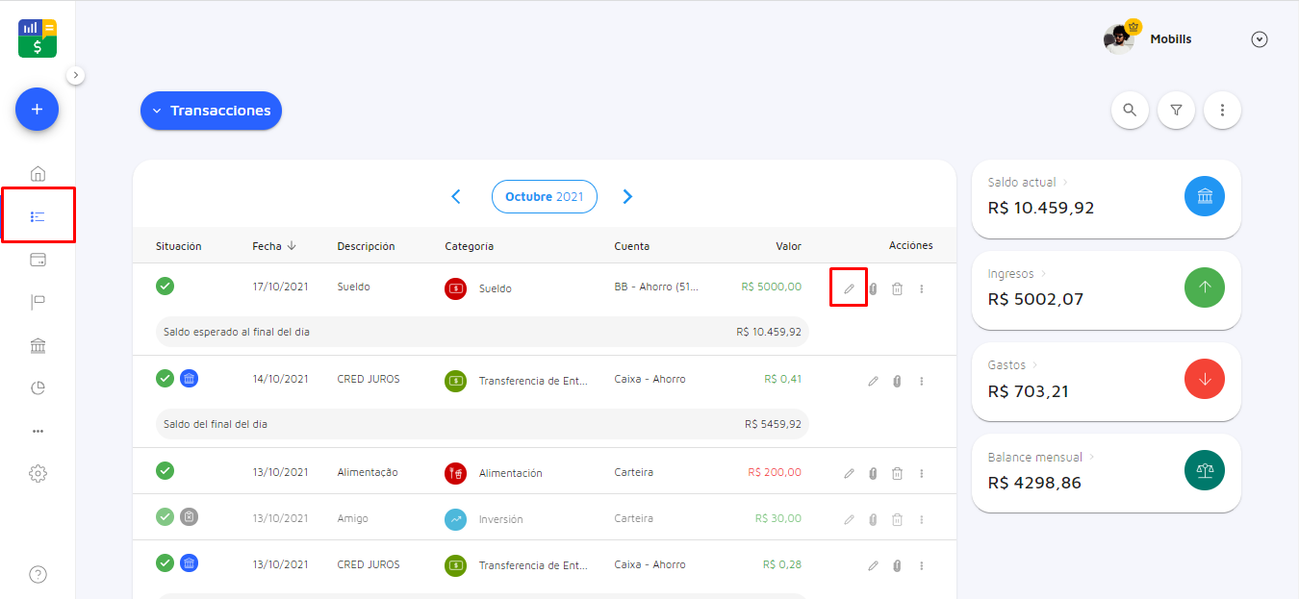Toggle paid status of the Alimentação transaction
Screen dimensions: 1299x599
click(x=166, y=470)
